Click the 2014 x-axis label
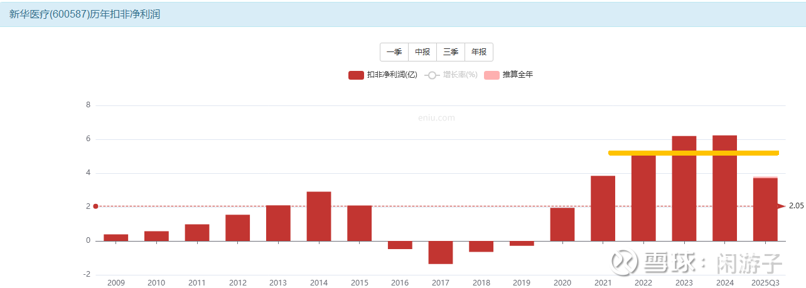Screen dimensions: 806x288 tap(319, 283)
